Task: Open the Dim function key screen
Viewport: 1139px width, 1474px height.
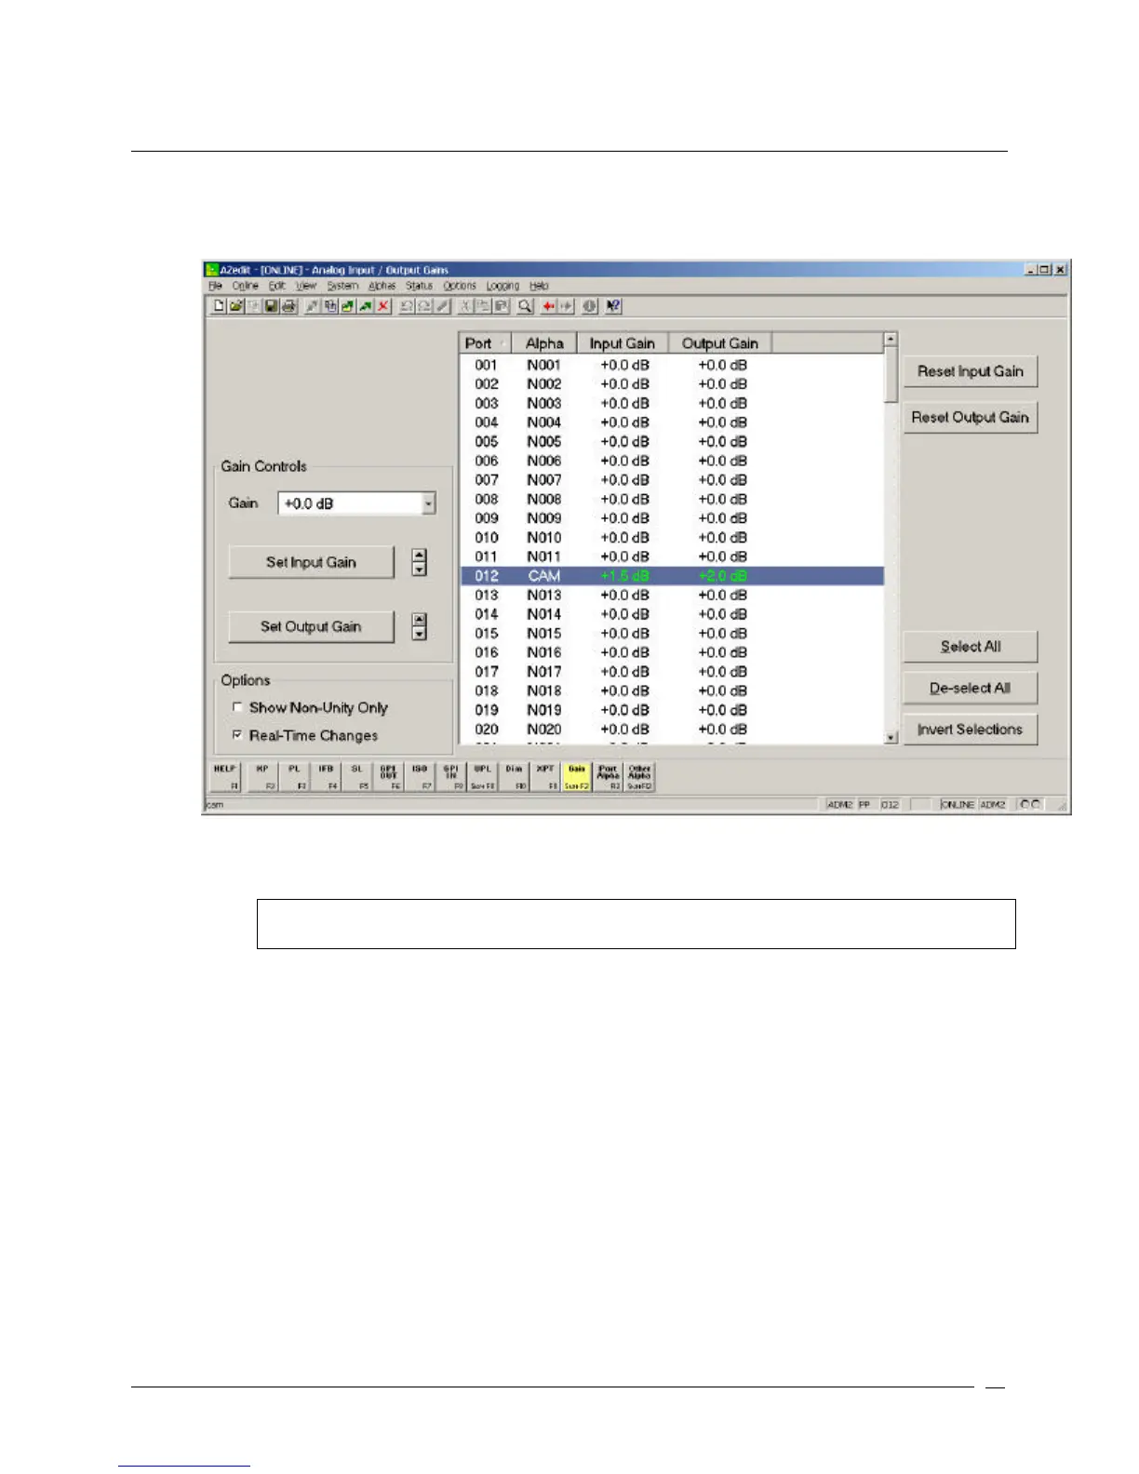Action: 515,777
